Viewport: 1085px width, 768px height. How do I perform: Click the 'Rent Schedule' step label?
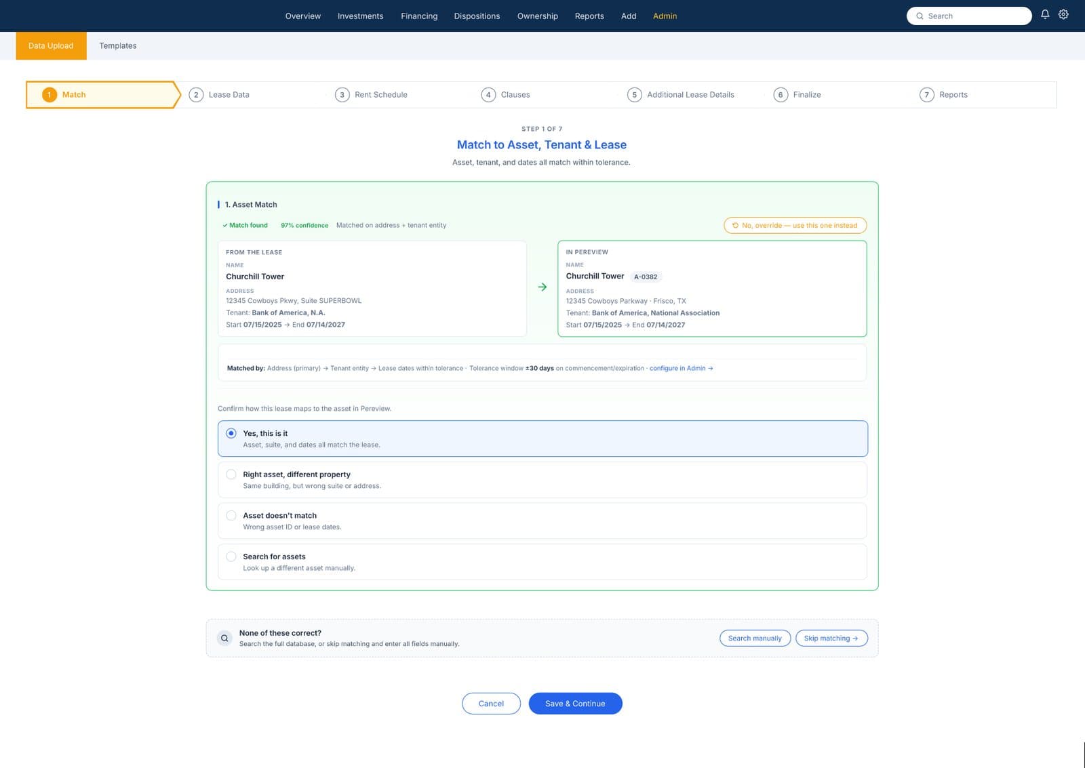tap(381, 95)
